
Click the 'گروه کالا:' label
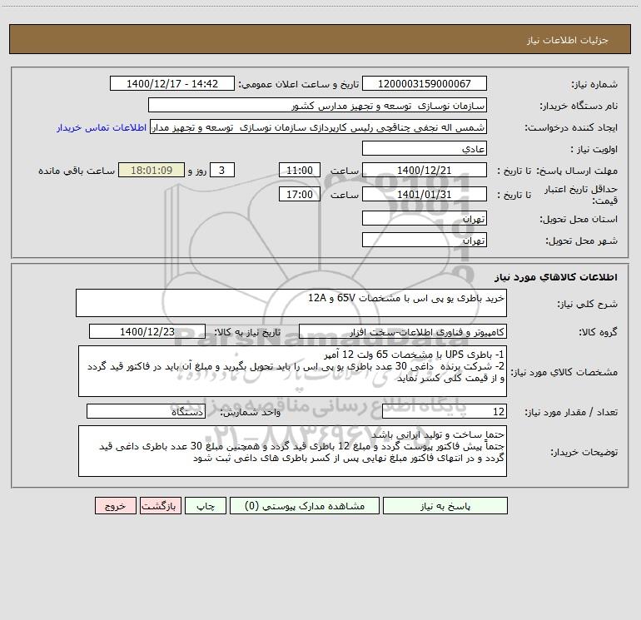(598, 332)
